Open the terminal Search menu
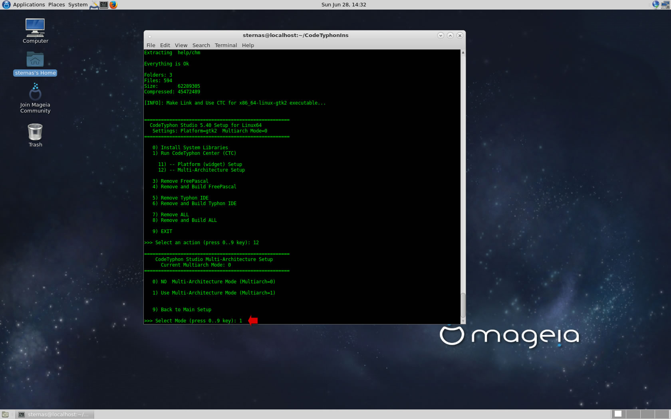Viewport: 671px width, 419px height. tap(201, 45)
